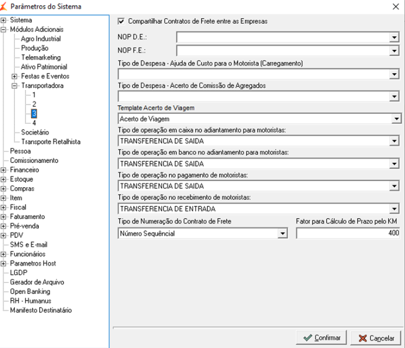Select Transportadora page 2

click(x=34, y=104)
